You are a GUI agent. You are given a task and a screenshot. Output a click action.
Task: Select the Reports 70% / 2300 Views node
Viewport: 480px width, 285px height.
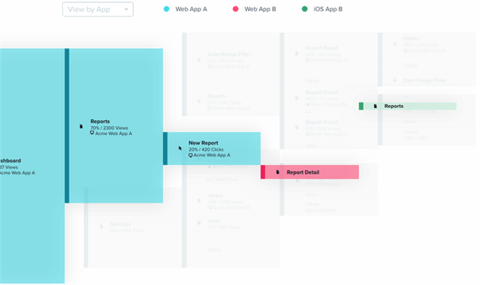(114, 126)
